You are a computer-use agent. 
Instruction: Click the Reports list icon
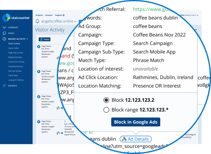coord(4,86)
